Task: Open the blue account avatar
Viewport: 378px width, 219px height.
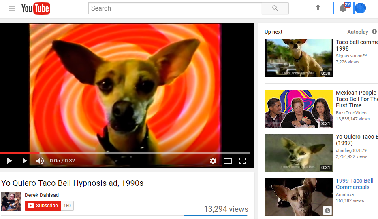Action: pos(361,8)
